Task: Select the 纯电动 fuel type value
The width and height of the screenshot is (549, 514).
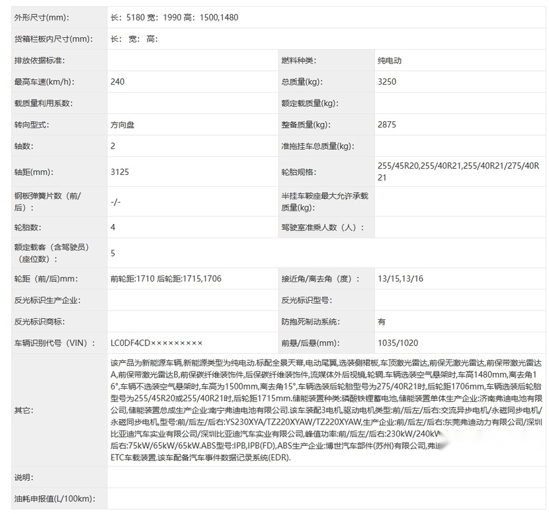Action: click(x=390, y=60)
